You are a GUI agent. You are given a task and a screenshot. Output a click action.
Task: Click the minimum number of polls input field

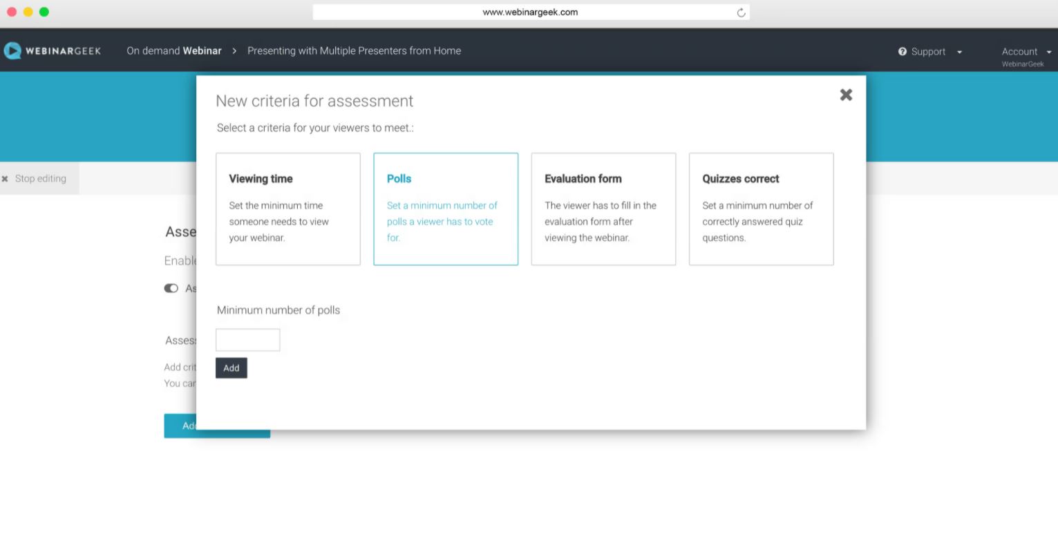tap(247, 339)
